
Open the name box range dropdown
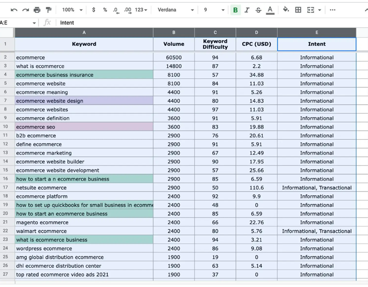pos(34,23)
